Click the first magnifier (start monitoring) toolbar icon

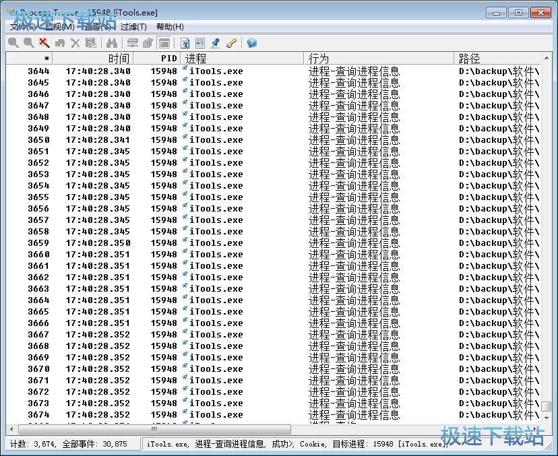(x=13, y=43)
